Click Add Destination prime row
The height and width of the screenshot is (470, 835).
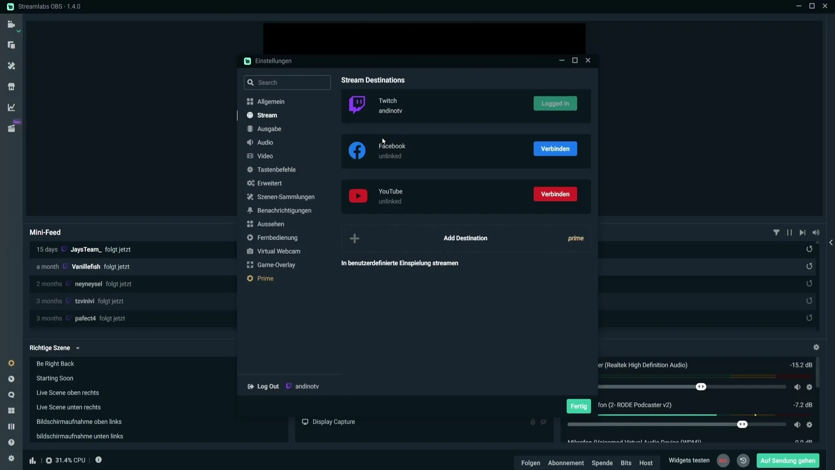pos(466,238)
